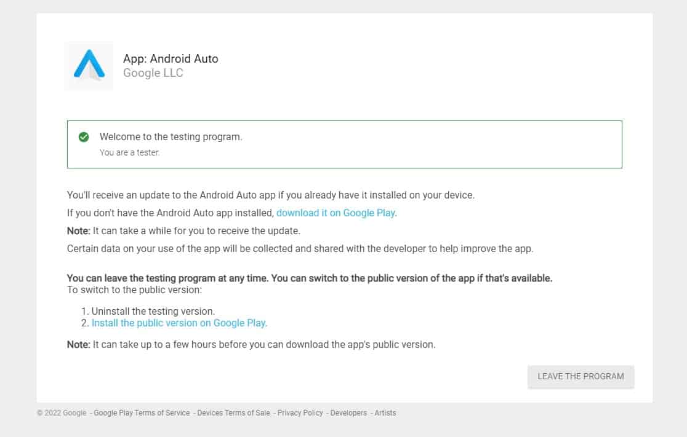Select the "App: Android Auto" title

pyautogui.click(x=171, y=59)
